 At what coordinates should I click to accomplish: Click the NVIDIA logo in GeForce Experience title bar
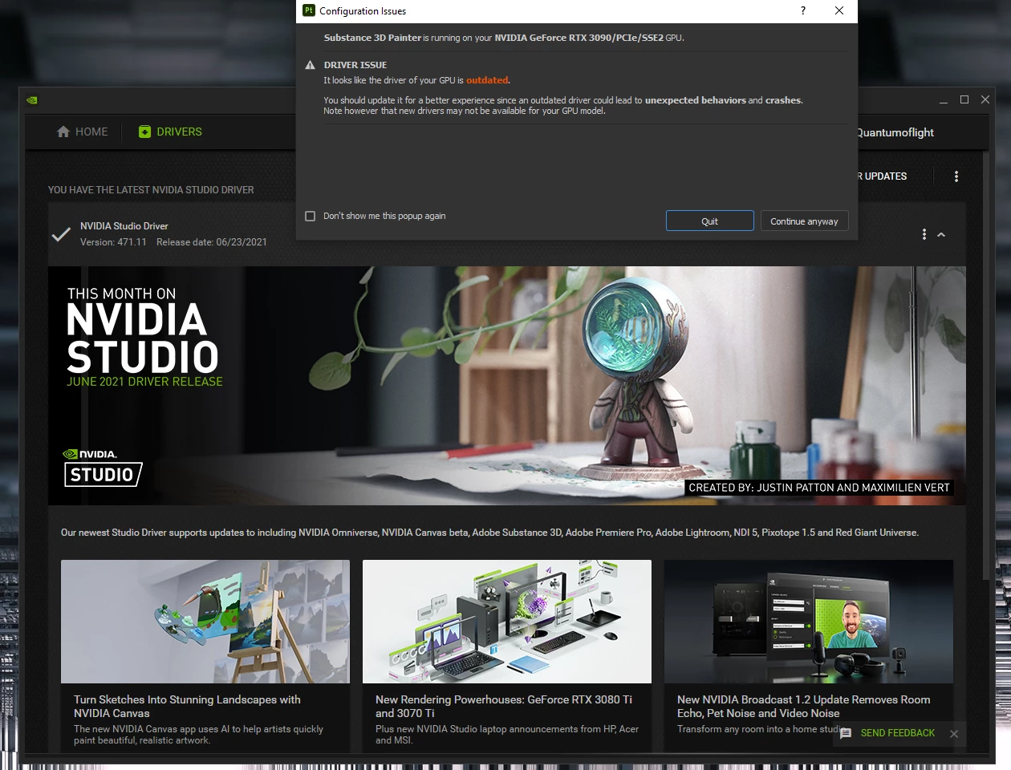tap(32, 100)
